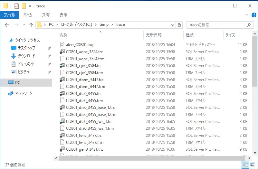Click horizontal scrollbar right arrow
This screenshot has width=258, height=169.
pos(249,158)
